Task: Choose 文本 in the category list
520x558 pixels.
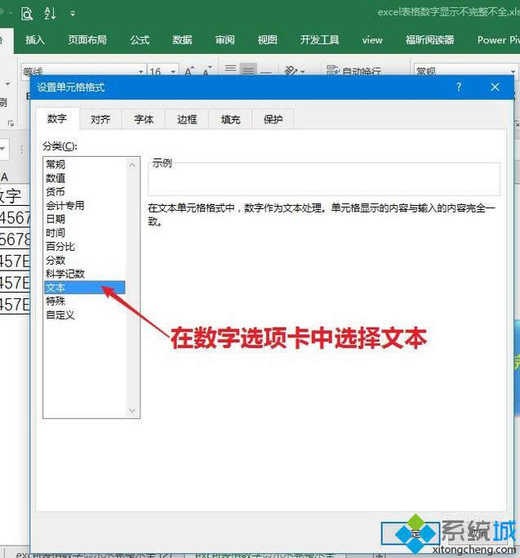Action: click(x=85, y=288)
